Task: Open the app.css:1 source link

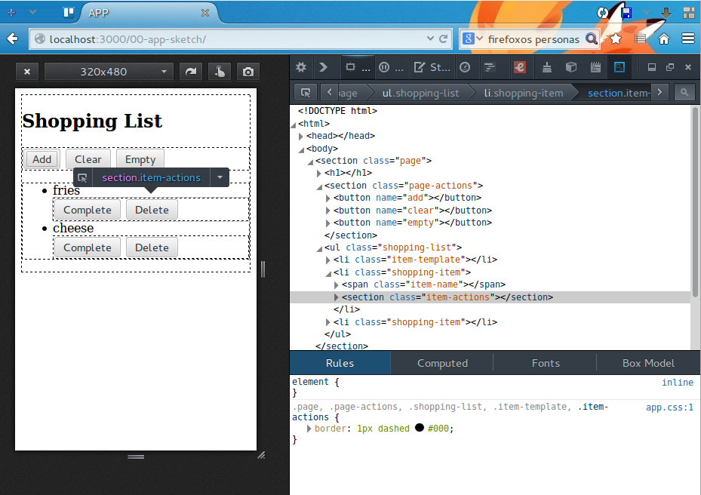Action: [669, 407]
